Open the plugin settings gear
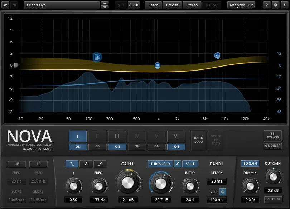The width and height of the screenshot is (290, 209). [x=275, y=5]
